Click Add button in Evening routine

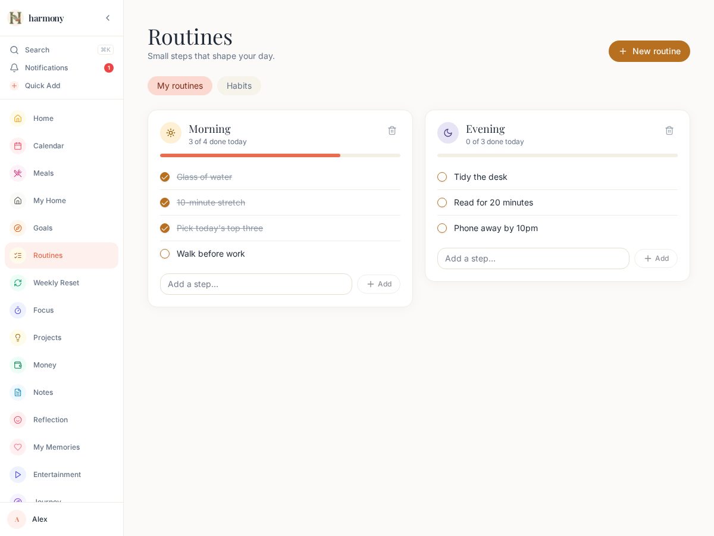coord(656,258)
